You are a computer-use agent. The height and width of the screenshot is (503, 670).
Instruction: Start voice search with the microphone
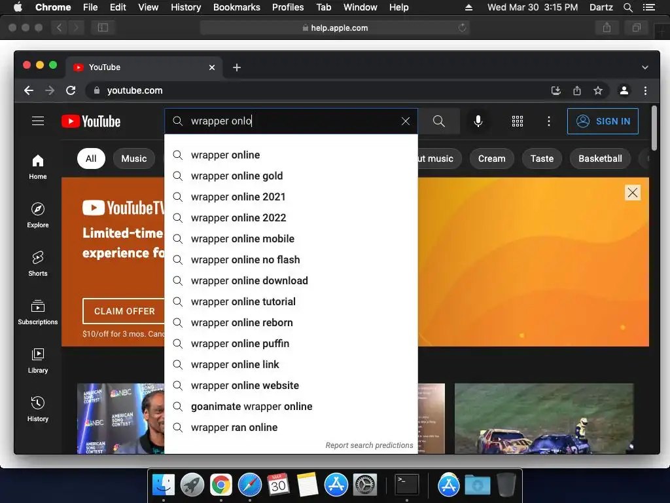(x=478, y=121)
